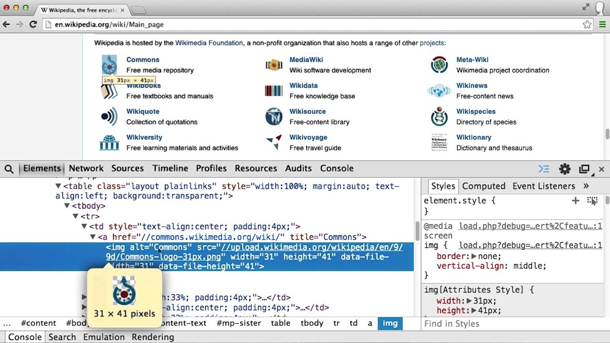
Task: Open the drawer Rendering tab
Action: [x=153, y=337]
